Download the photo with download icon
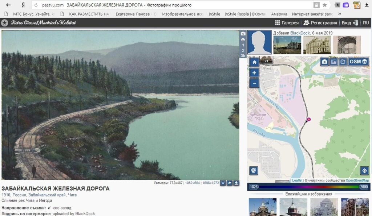The image size is (372, 216). click(x=236, y=183)
